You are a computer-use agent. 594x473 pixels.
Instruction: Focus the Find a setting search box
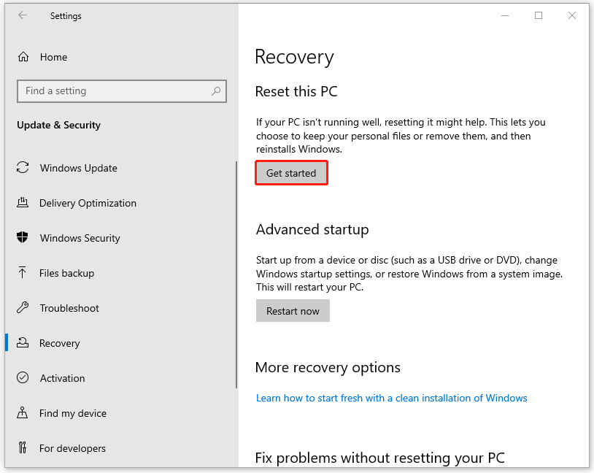pos(113,91)
